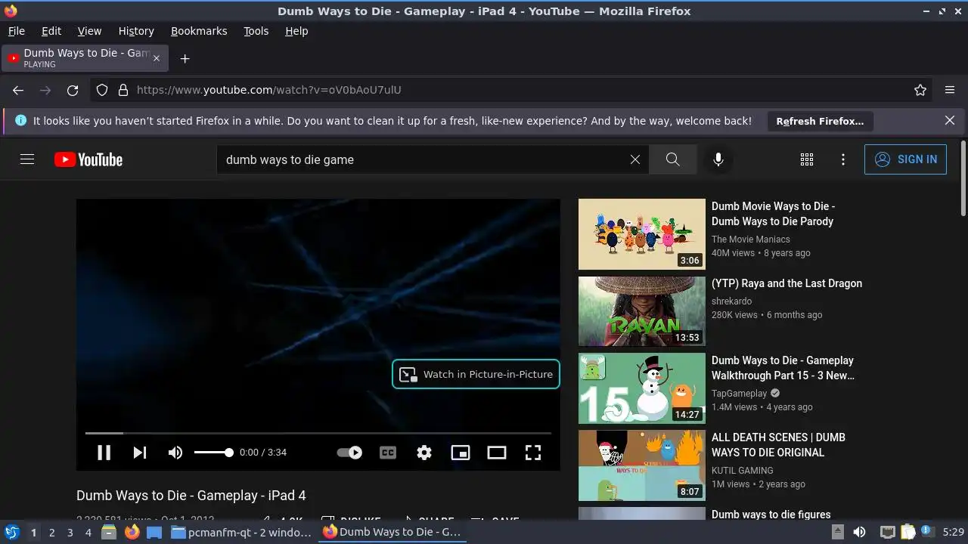968x544 pixels.
Task: Start voice search with the microphone
Action: click(718, 159)
